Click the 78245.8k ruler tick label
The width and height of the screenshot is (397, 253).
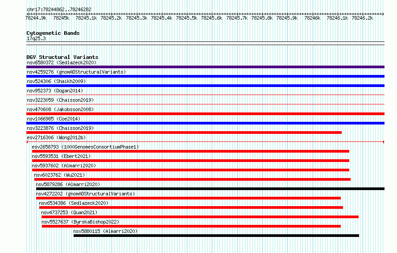[262, 18]
